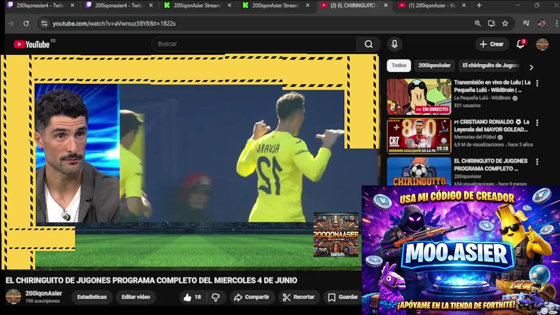Switch to second 200iqonasier4 Twitch tab
The image size is (560, 315).
119,5
